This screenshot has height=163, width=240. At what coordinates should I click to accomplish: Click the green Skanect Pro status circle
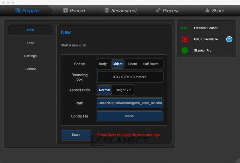pos(185,50)
